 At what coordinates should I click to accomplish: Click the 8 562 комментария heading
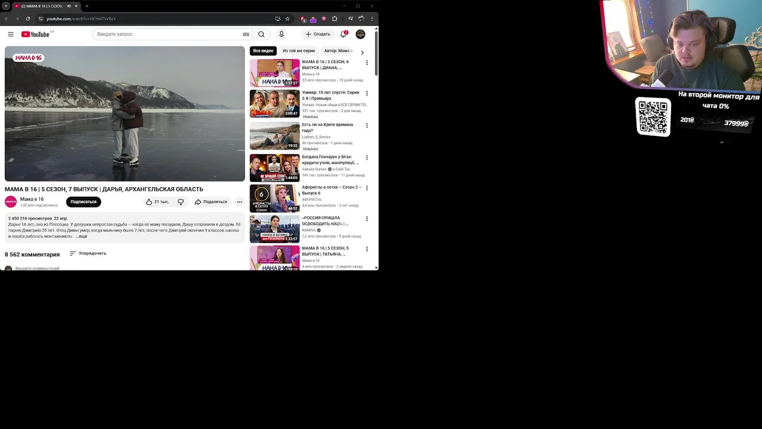click(32, 254)
